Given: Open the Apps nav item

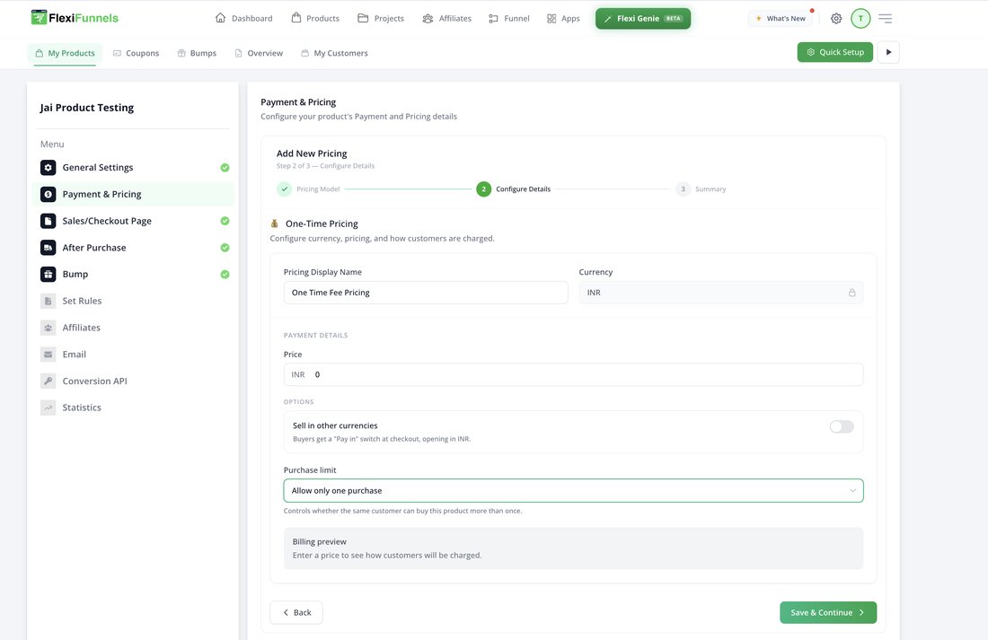Looking at the screenshot, I should (x=562, y=18).
